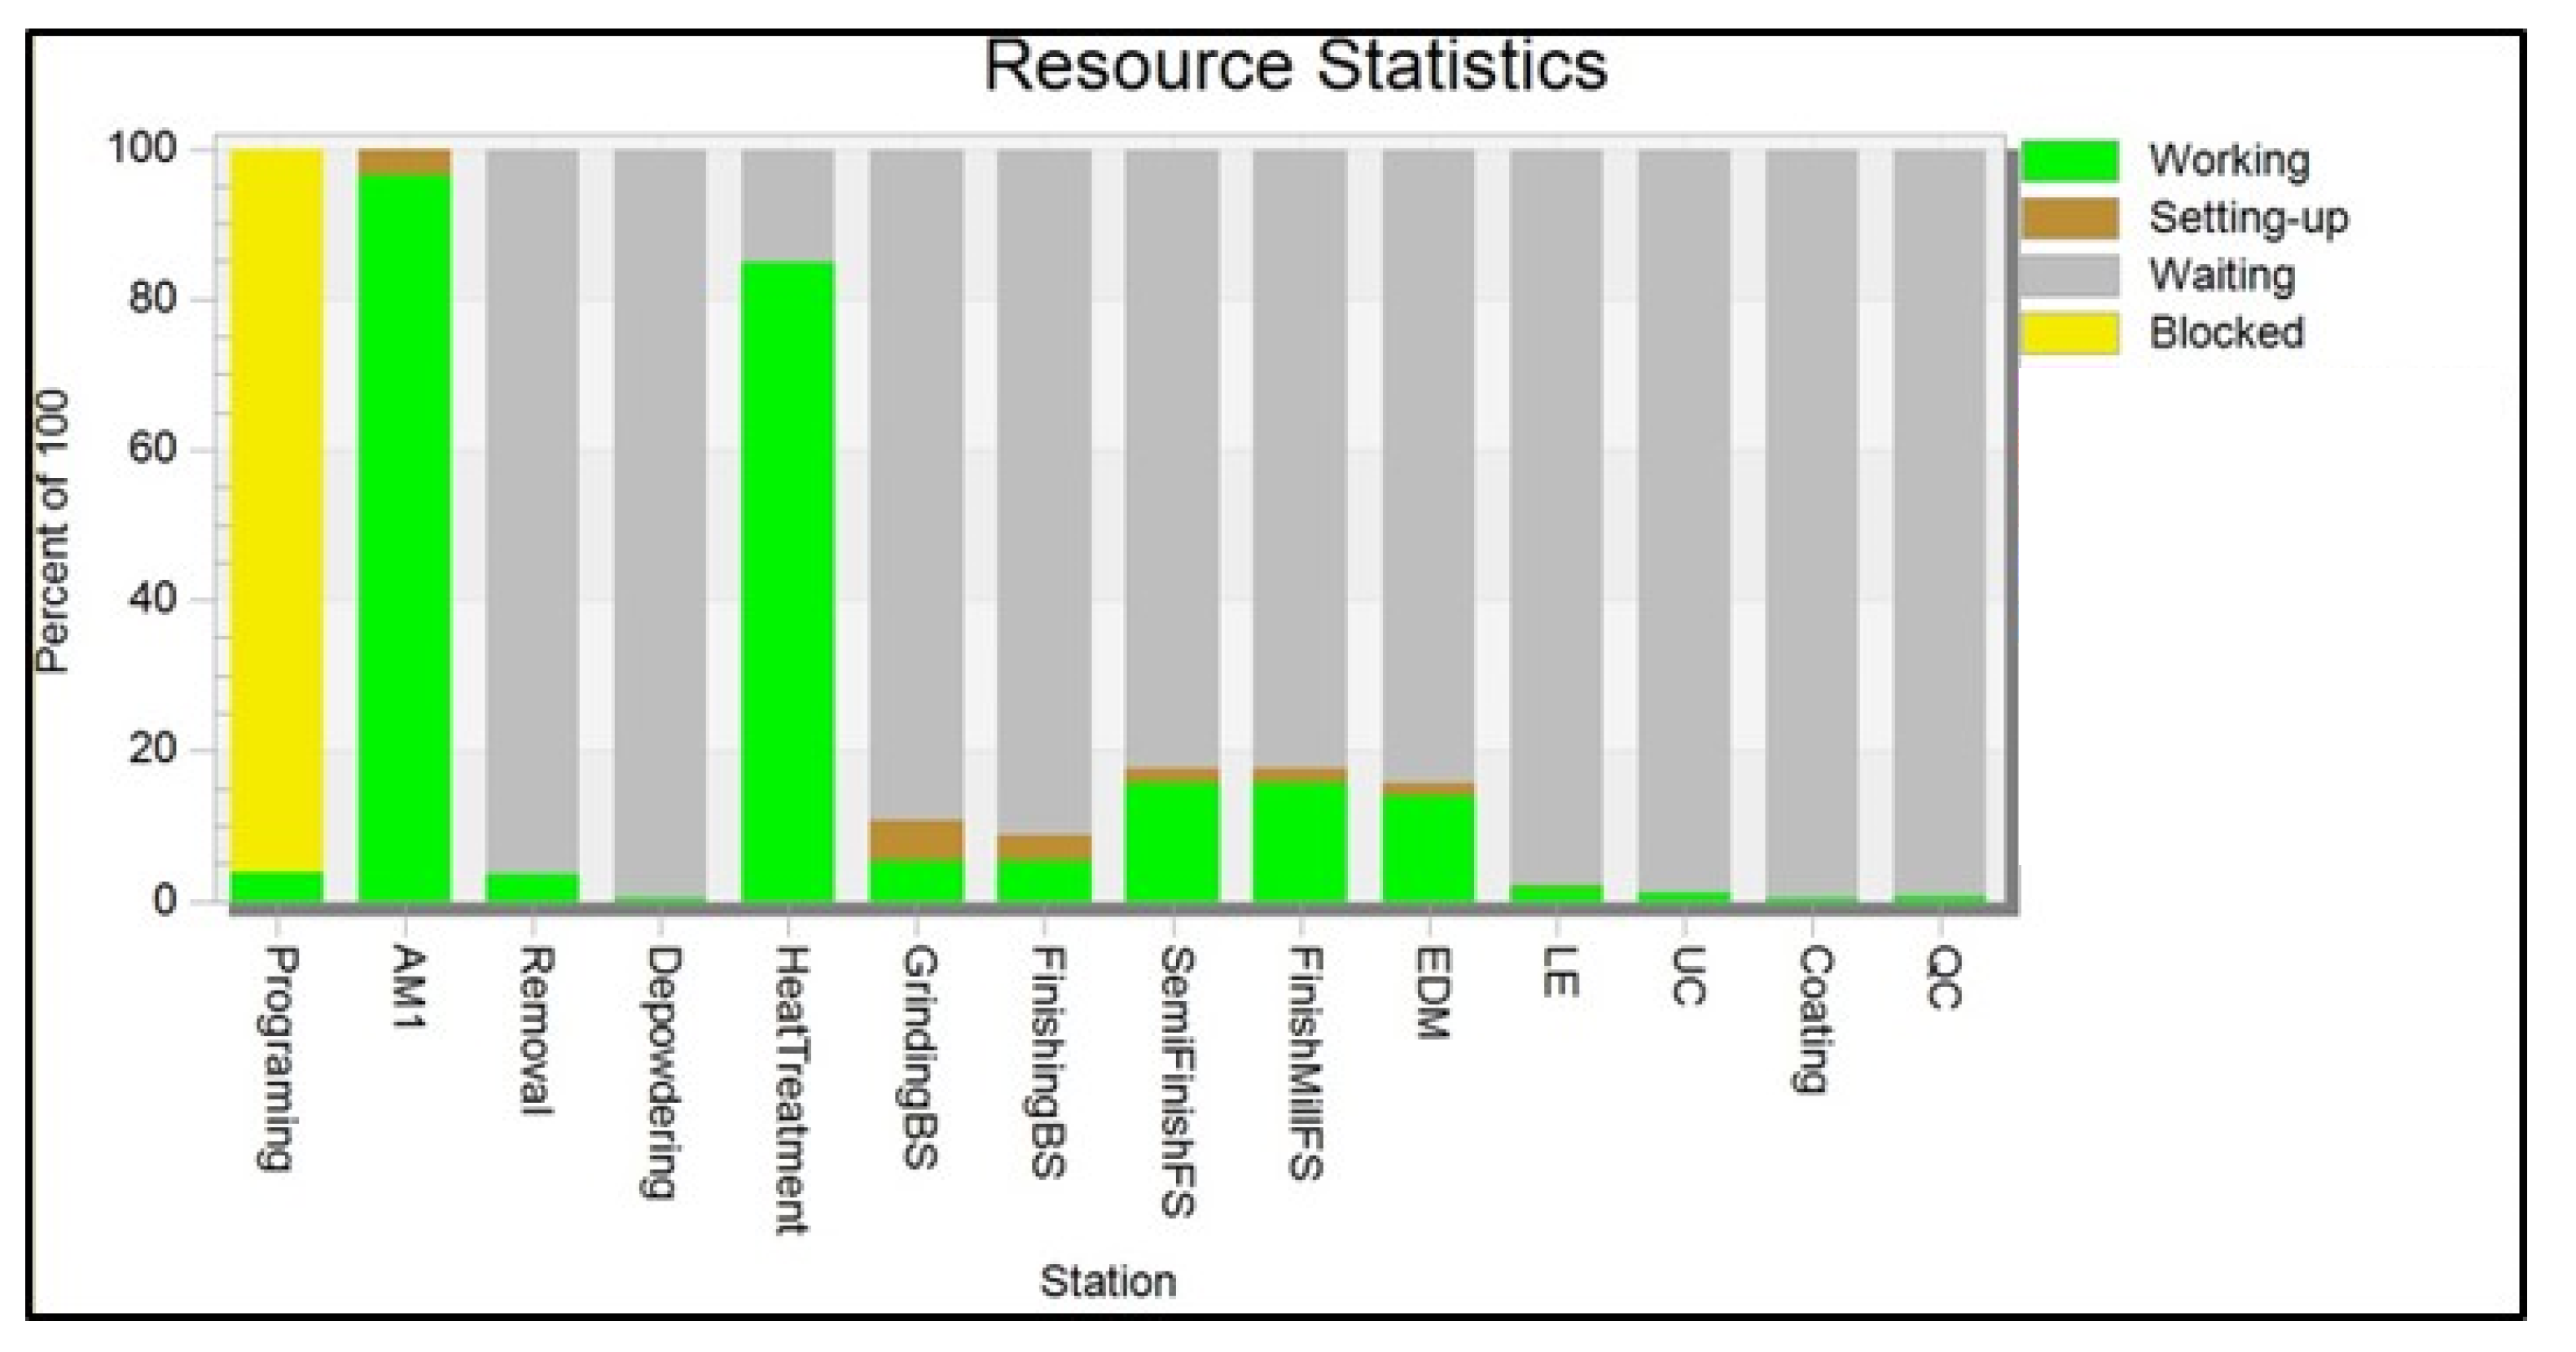The image size is (2576, 1352).
Task: Click the yellow Blocked legend swatch
Action: [x=2069, y=333]
